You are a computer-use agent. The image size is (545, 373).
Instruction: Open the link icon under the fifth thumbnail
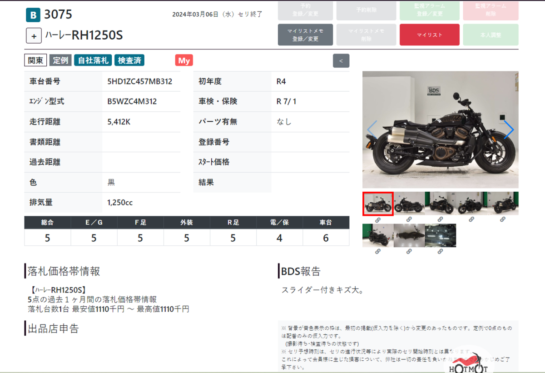coord(503,219)
